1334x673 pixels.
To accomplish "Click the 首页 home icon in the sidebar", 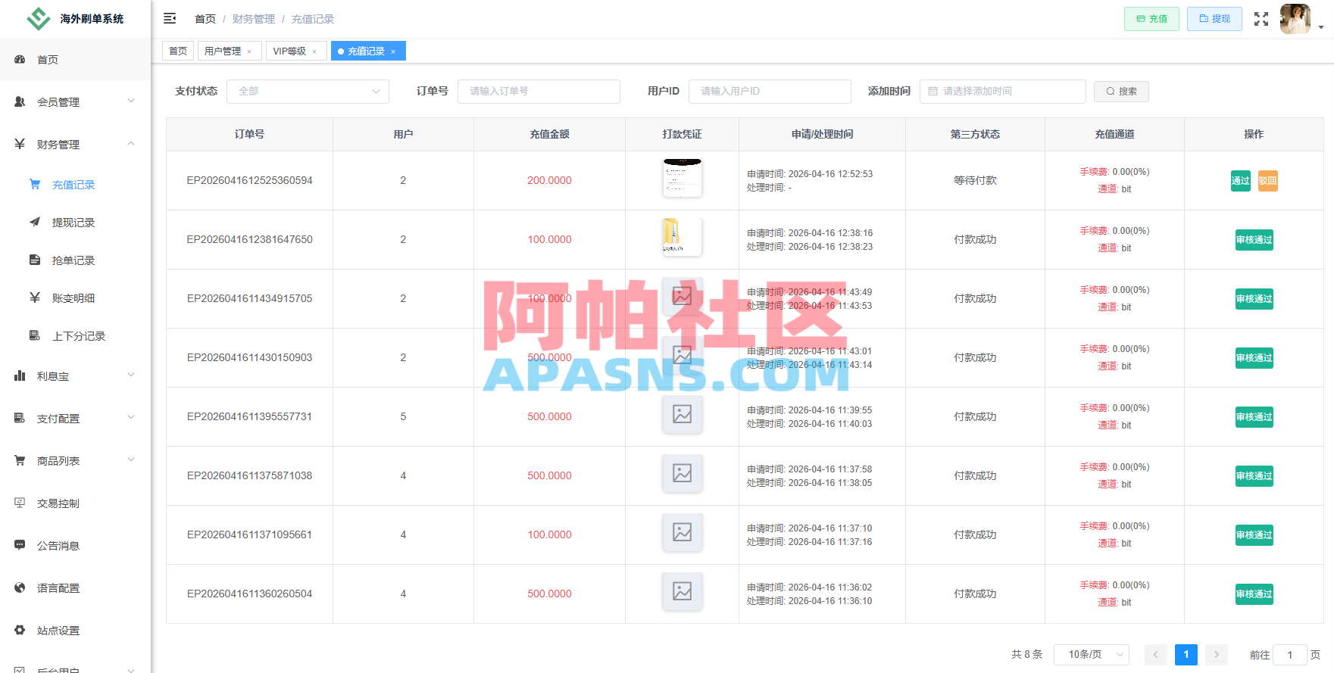I will pos(20,59).
